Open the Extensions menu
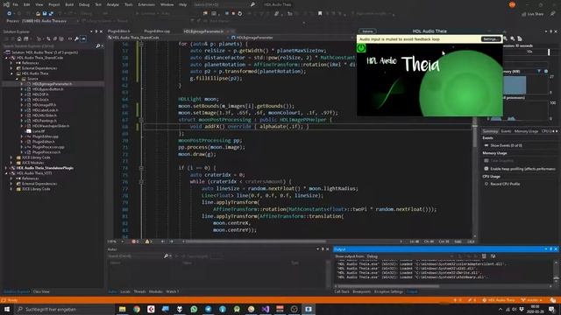Viewport: 561px width, 315px height. (x=146, y=4)
